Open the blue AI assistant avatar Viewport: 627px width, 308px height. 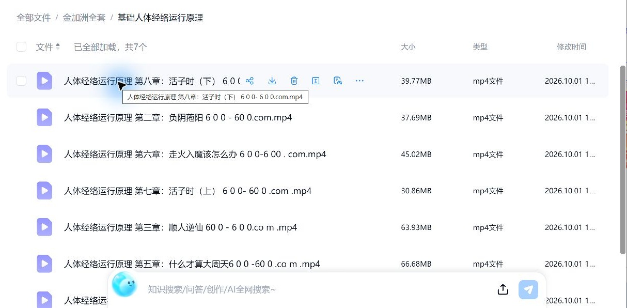pyautogui.click(x=124, y=285)
